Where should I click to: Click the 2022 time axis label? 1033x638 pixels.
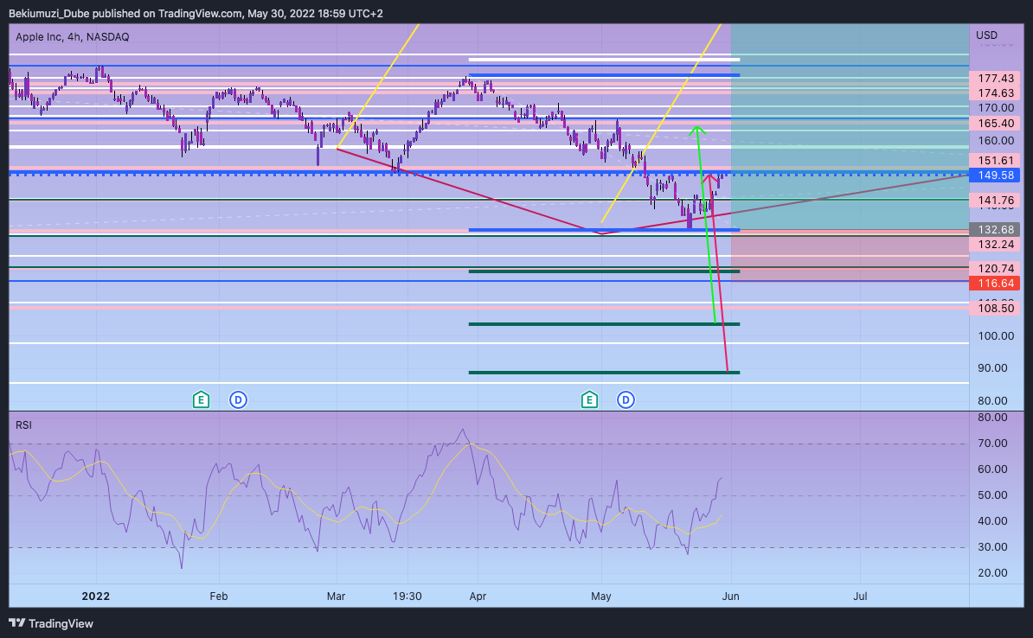(95, 596)
